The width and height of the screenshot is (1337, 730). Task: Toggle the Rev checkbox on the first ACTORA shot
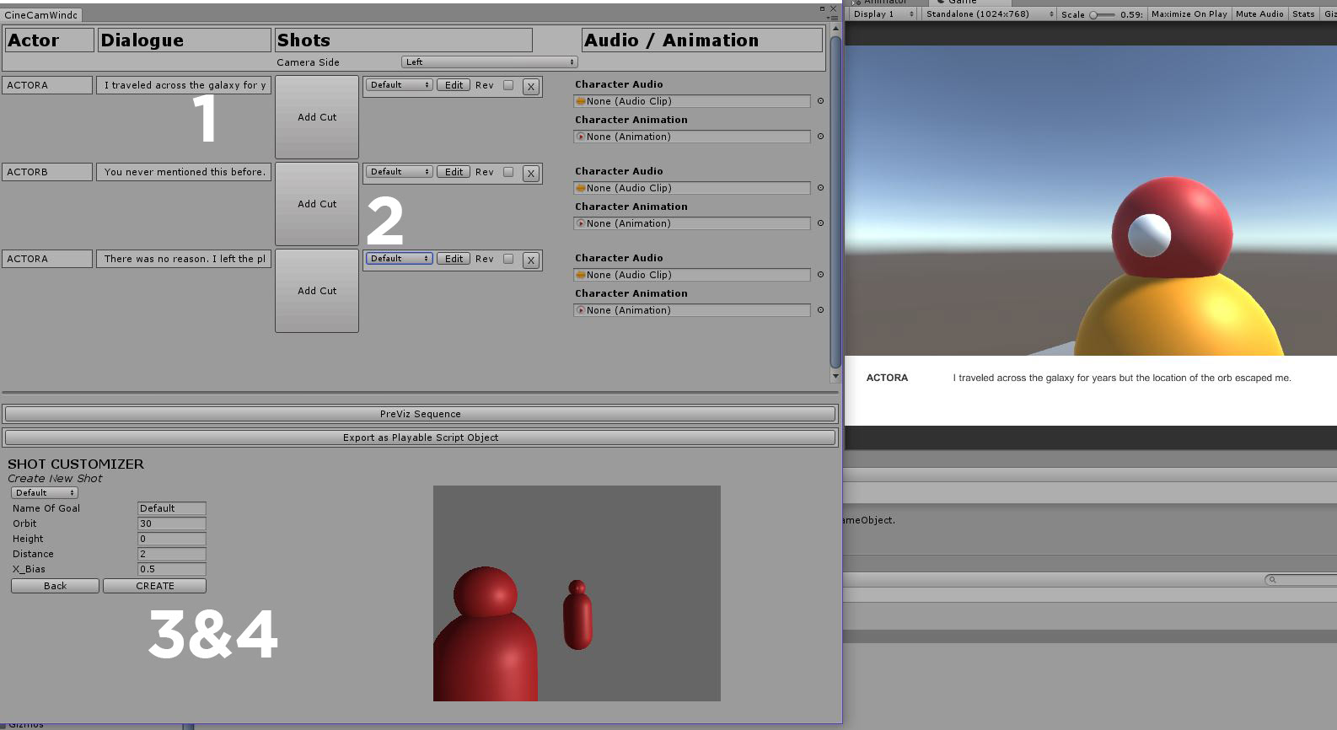(508, 85)
